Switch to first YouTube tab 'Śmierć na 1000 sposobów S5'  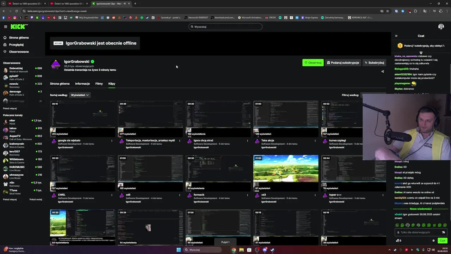click(x=26, y=4)
